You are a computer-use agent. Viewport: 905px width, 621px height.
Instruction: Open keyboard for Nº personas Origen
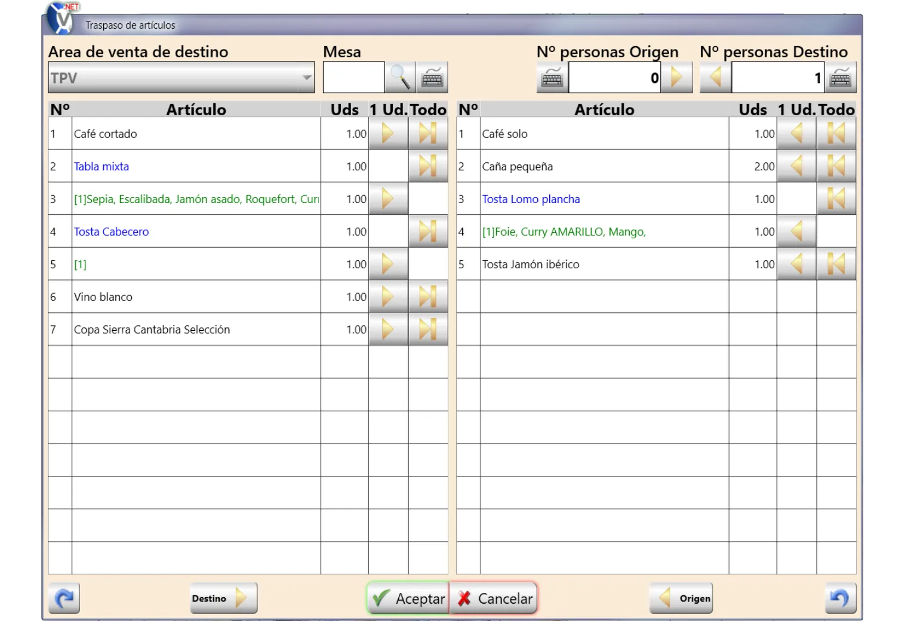(x=552, y=78)
